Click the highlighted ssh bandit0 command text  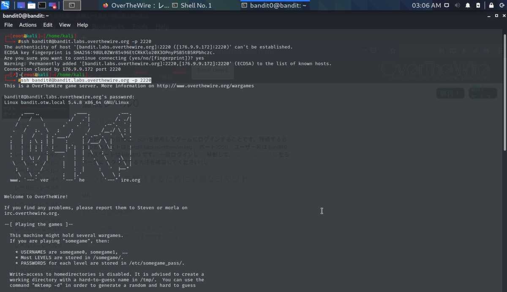coord(86,80)
